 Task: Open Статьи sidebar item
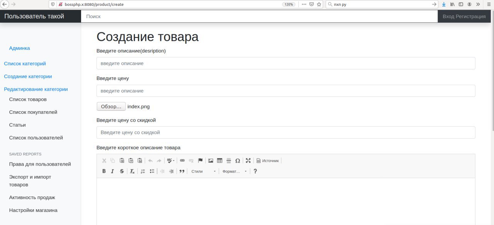17,125
